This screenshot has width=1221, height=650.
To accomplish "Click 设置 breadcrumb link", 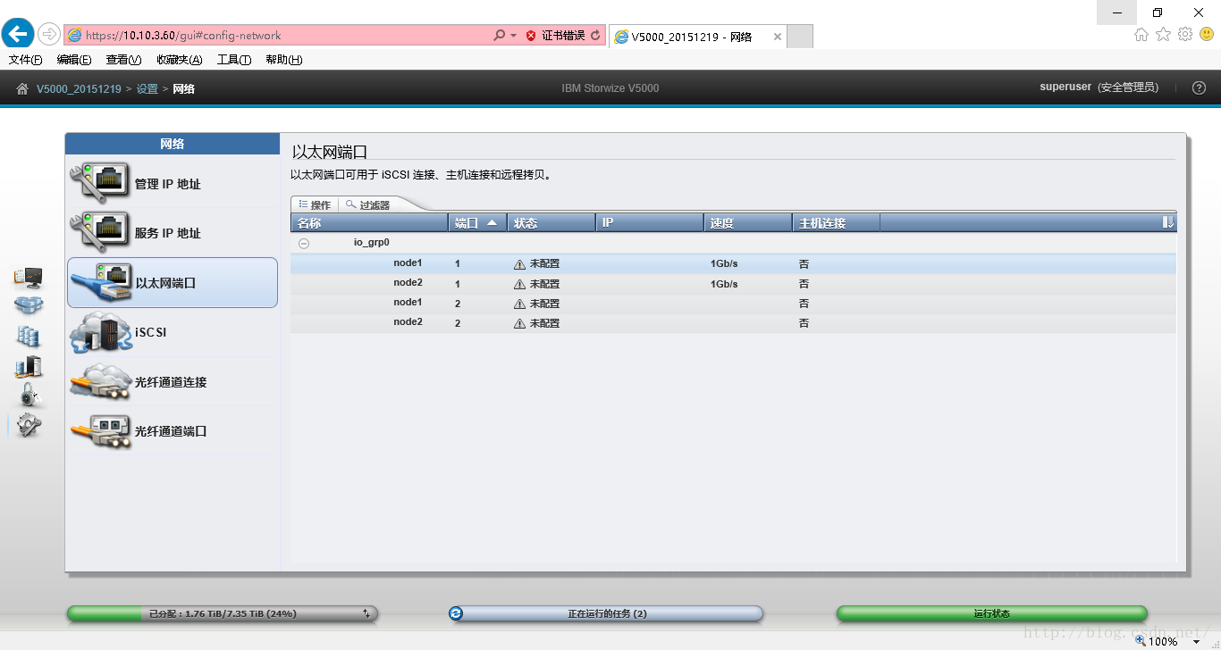I will [147, 88].
